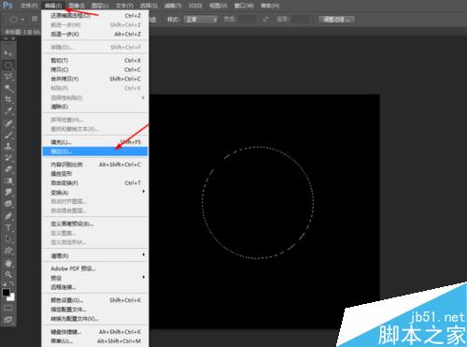The height and width of the screenshot is (347, 467).
Task: Choose 后退一步(K) step backward
Action: tap(95, 34)
